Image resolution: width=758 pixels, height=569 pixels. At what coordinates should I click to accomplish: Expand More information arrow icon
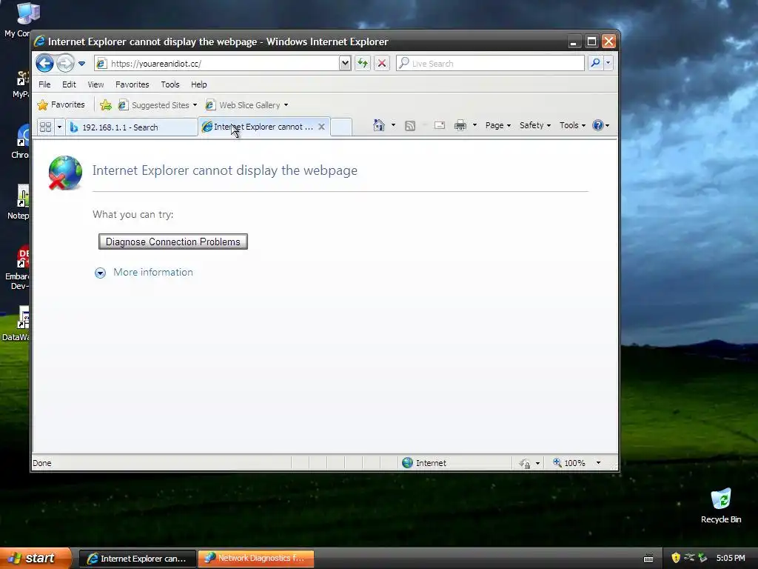tap(100, 273)
